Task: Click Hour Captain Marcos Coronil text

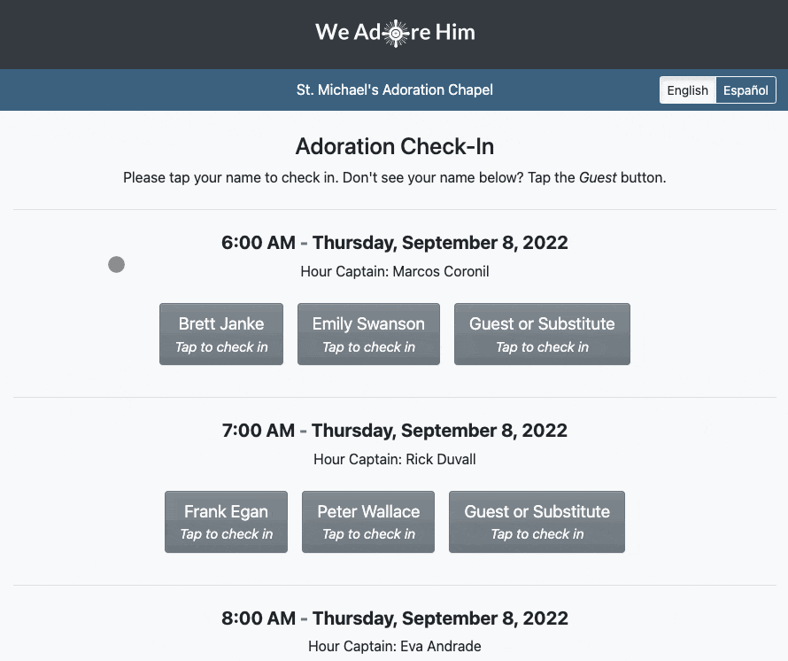Action: coord(394,271)
